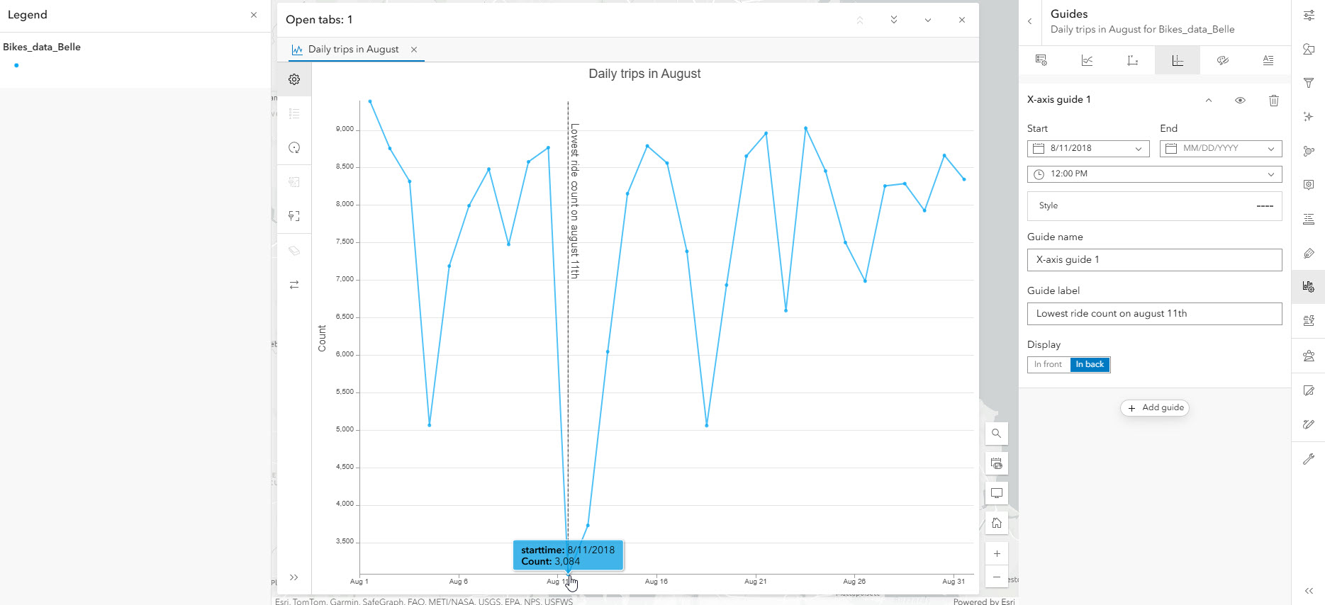Click filter by extent icon

point(294,216)
